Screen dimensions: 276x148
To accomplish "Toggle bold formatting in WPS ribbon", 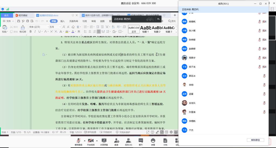I will click(x=30, y=32).
